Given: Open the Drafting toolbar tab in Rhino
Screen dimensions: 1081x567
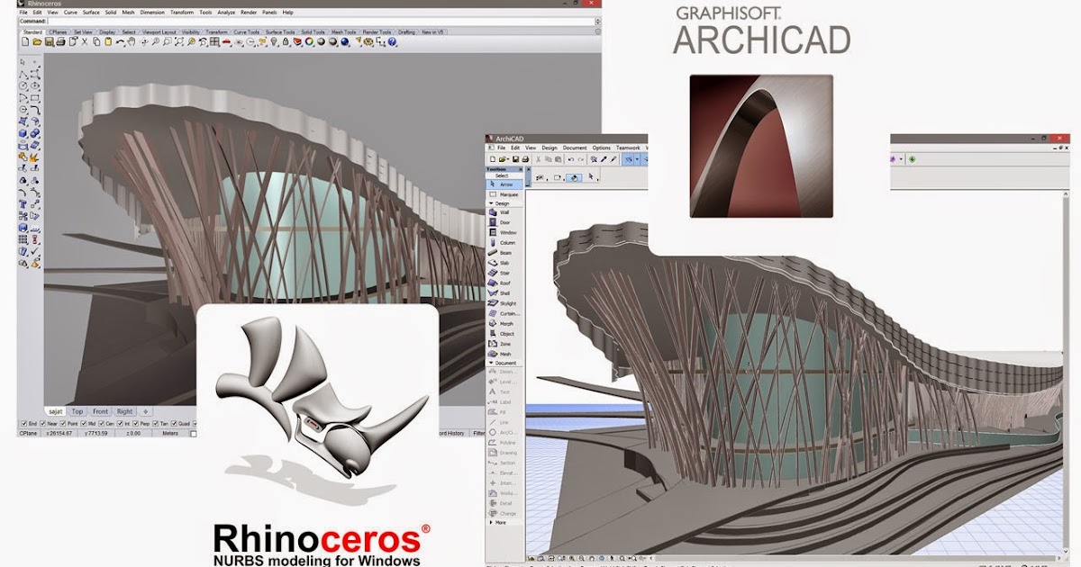Looking at the screenshot, I should point(406,31).
